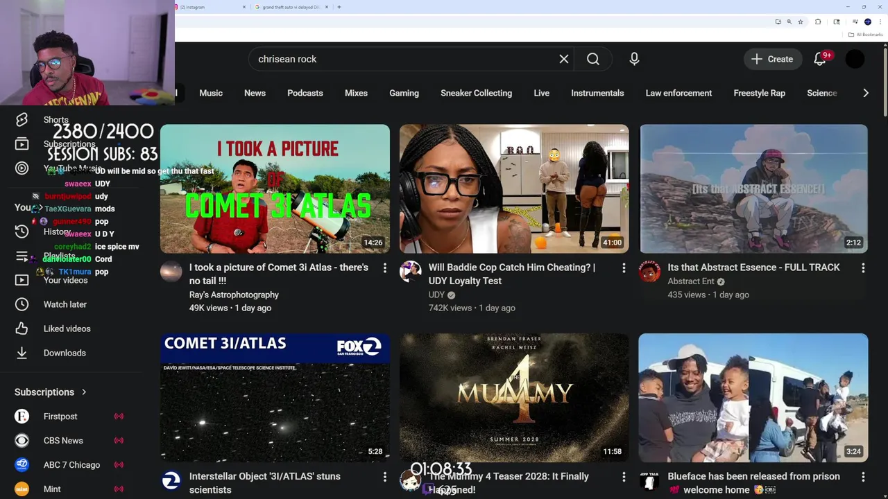The width and height of the screenshot is (888, 499).
Task: Clear the search box with the X icon
Action: (x=564, y=59)
